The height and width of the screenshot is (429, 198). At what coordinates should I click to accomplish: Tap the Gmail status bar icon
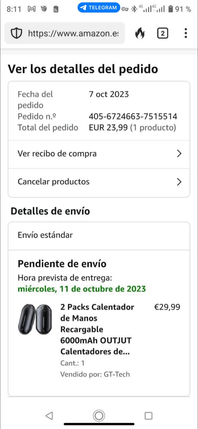point(32,9)
